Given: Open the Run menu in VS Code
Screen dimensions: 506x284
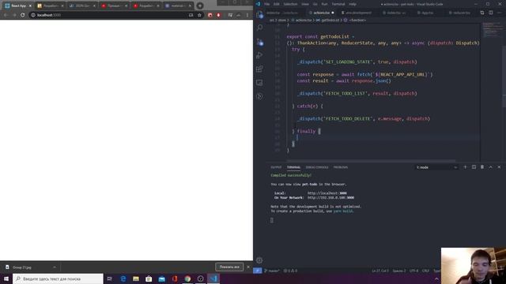Looking at the screenshot, I should 324,4.
